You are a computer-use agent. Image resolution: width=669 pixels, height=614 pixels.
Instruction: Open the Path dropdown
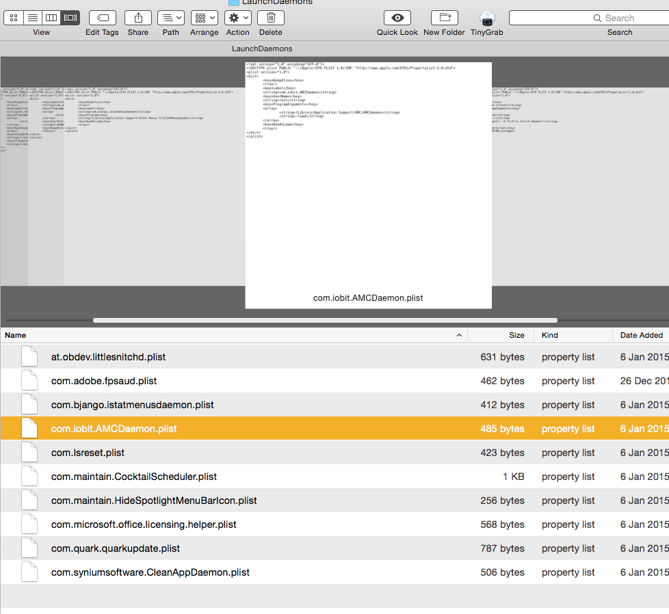pyautogui.click(x=170, y=18)
